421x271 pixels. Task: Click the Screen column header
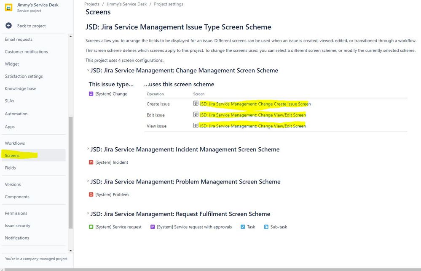click(x=198, y=94)
